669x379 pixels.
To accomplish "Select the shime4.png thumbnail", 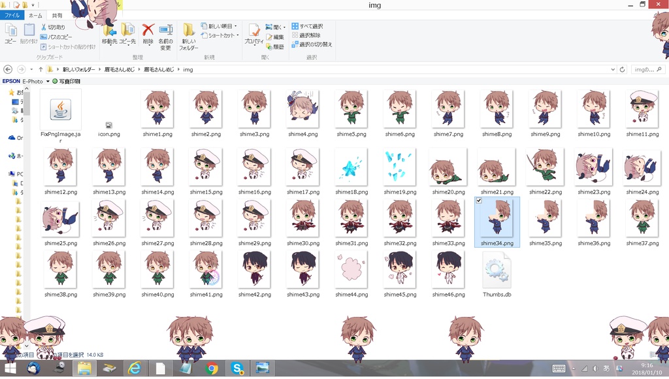I will tap(303, 108).
